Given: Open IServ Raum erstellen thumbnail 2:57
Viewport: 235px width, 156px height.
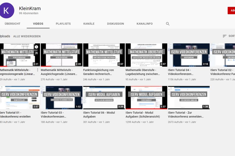Looking at the screenshot, I should (20, 98).
